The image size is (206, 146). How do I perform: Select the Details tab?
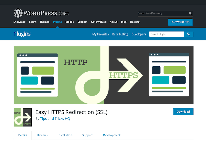pyautogui.click(x=23, y=135)
